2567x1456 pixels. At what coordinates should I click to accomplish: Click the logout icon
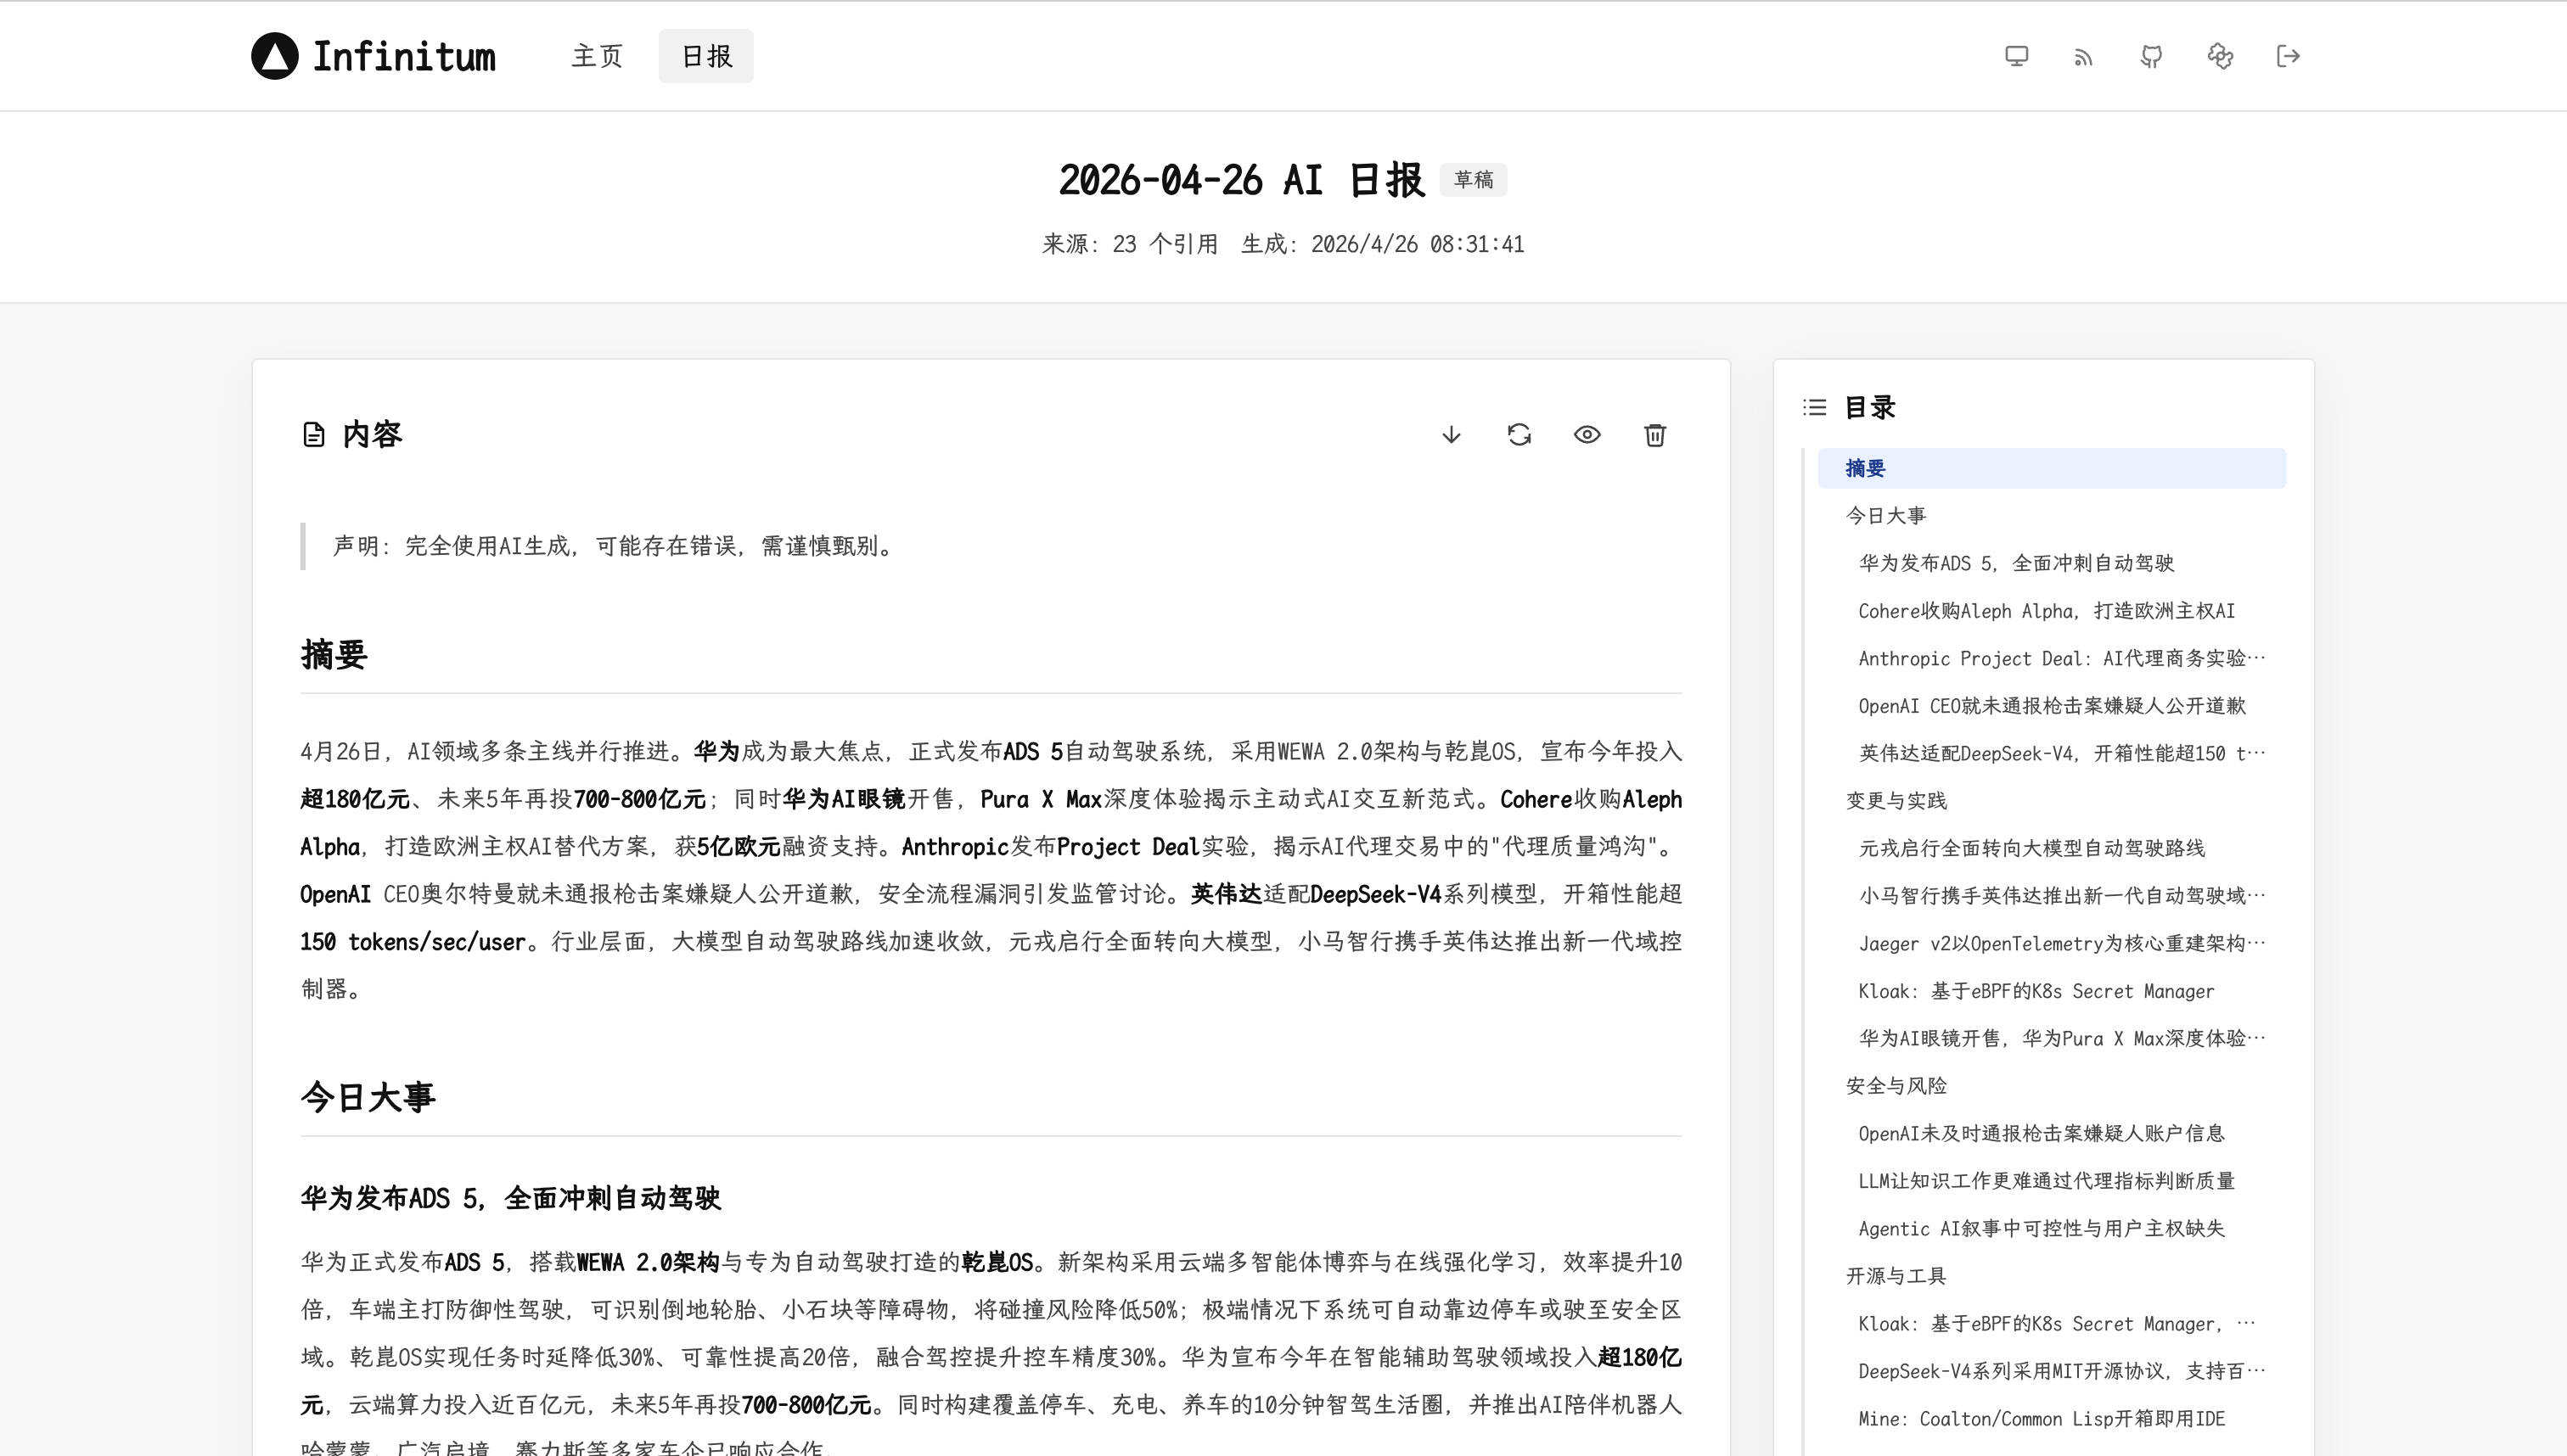(2288, 56)
